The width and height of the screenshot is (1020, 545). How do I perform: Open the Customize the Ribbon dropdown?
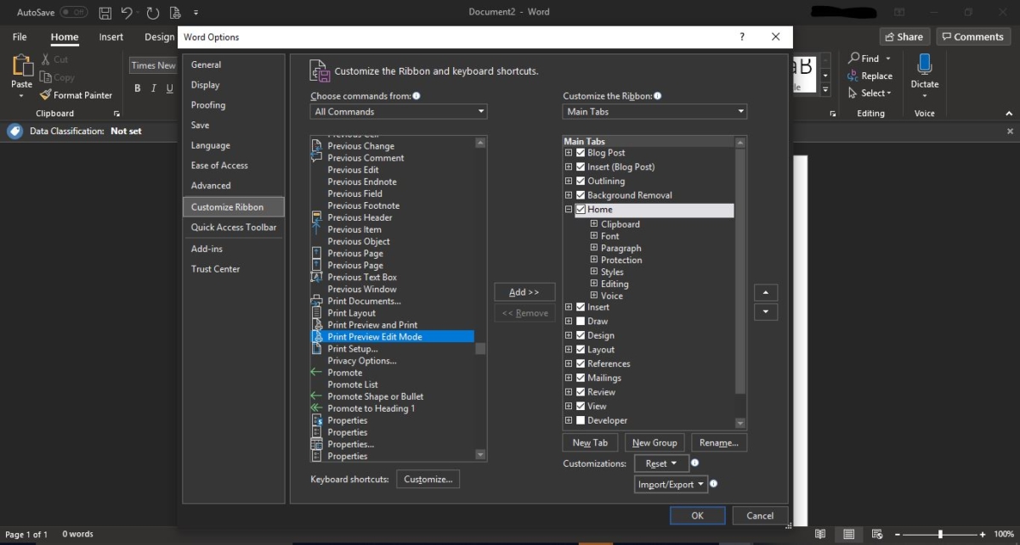654,111
